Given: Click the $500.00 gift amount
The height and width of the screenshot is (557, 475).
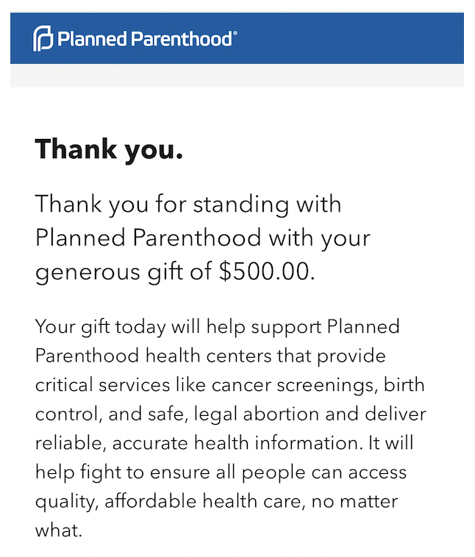Looking at the screenshot, I should point(267,272).
